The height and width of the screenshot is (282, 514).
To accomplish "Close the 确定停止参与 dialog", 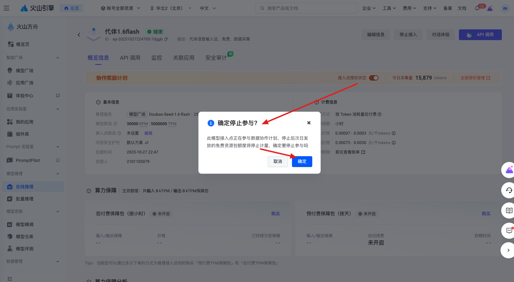I will tap(309, 123).
